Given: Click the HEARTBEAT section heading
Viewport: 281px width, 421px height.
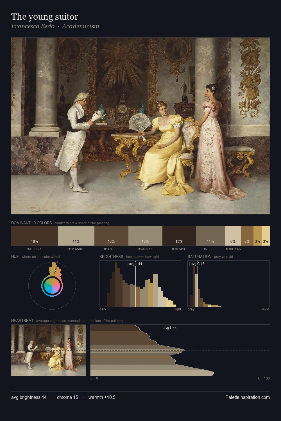Looking at the screenshot, I should (x=22, y=321).
